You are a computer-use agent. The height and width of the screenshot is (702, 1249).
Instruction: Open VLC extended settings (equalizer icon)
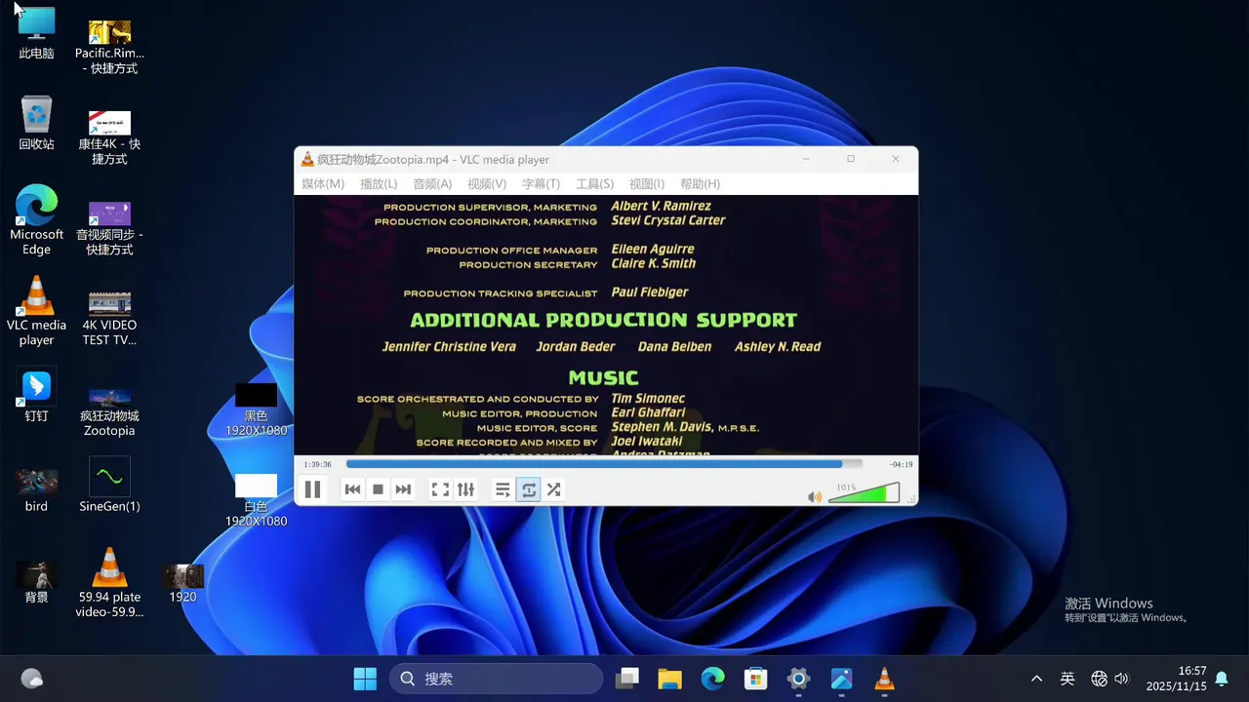[x=465, y=489]
